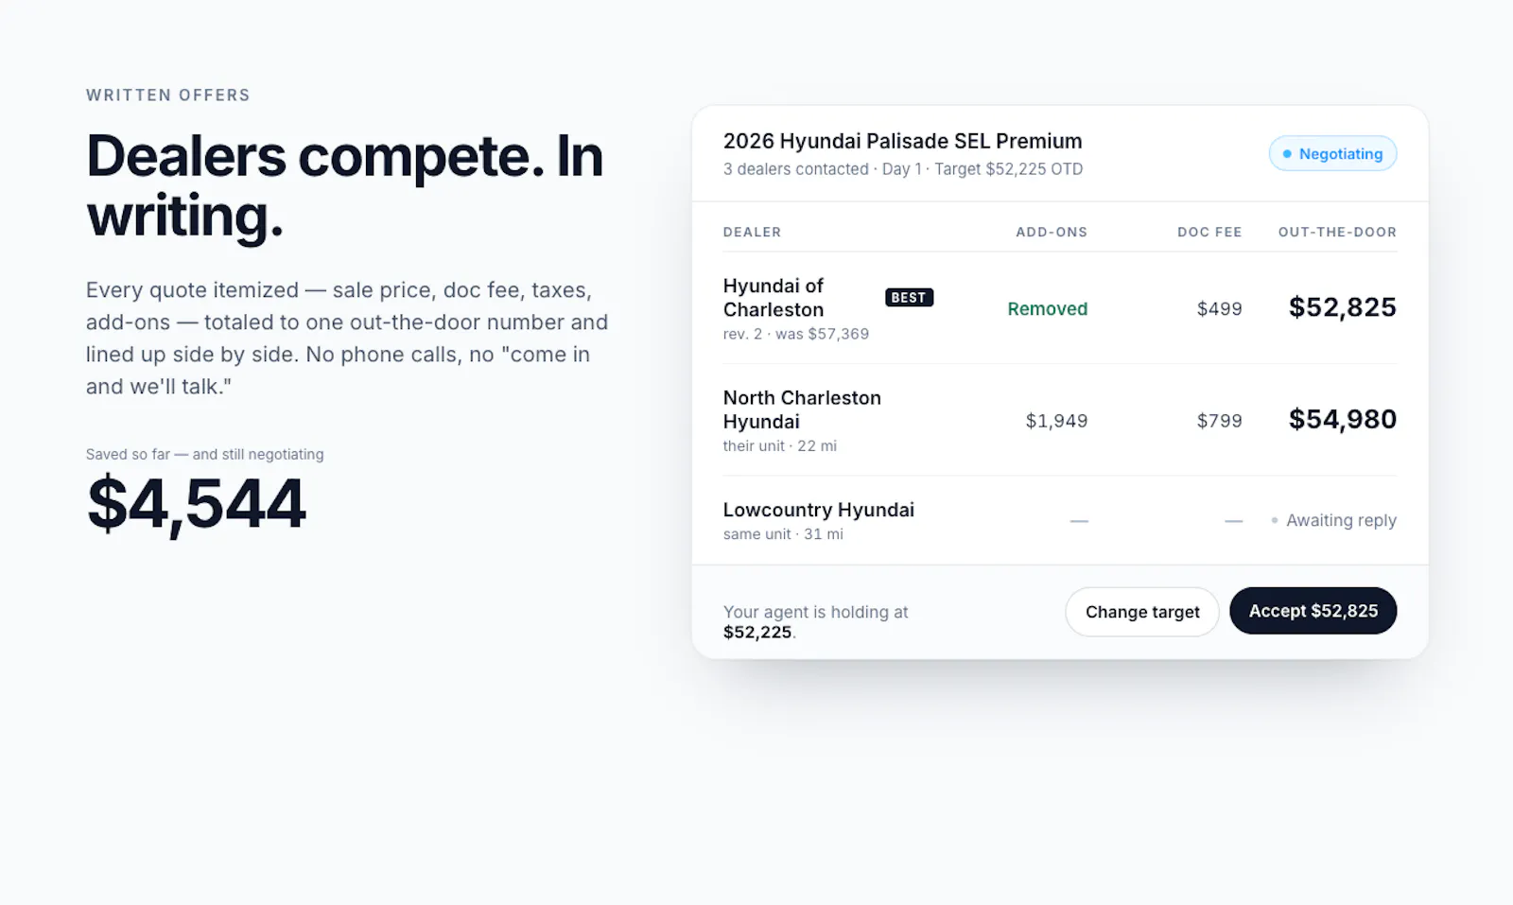Click the ADD-ONS column header
Screen dimensions: 1513x905
(1052, 232)
